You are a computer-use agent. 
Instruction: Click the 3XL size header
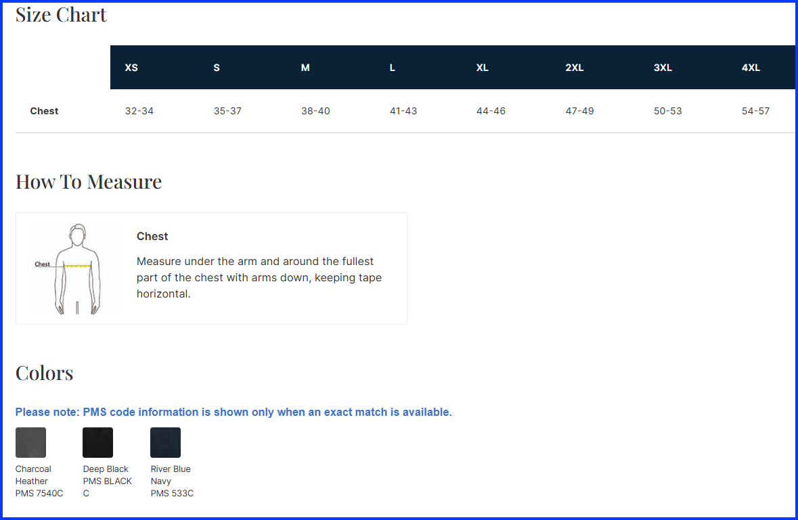click(663, 68)
